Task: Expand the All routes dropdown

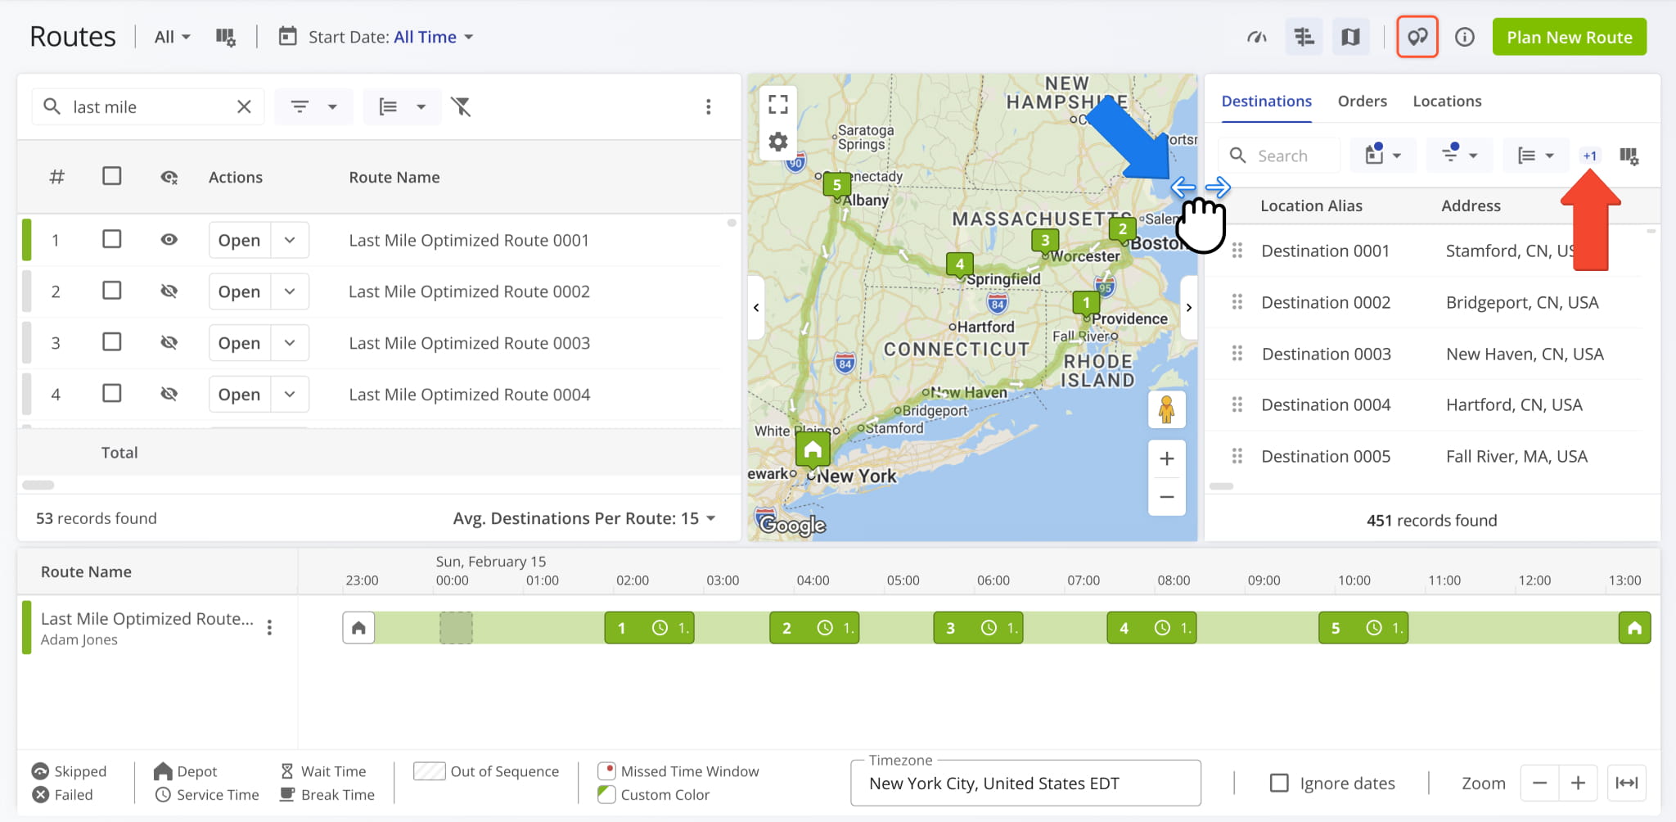Action: pos(173,37)
